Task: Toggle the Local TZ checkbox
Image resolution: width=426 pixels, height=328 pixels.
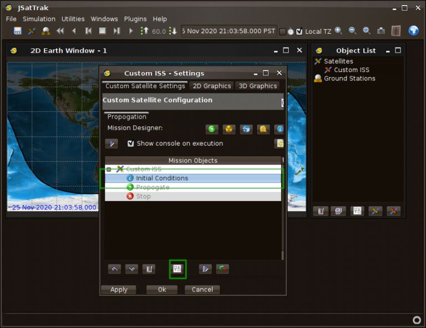Action: [x=300, y=32]
